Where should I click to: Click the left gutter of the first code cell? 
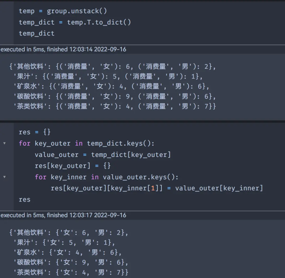coord(7,22)
